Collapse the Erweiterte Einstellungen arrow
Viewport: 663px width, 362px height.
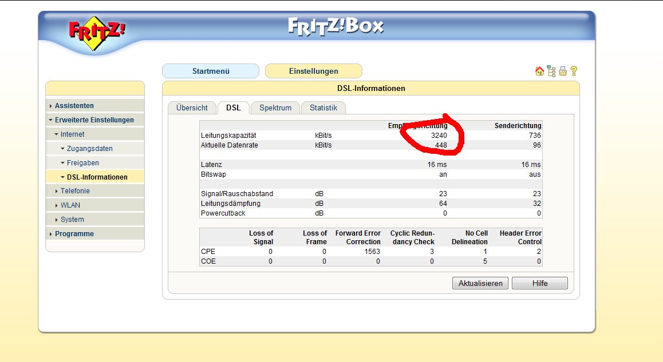51,120
